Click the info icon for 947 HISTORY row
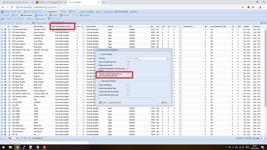Viewport: 267px width, 150px height. tap(5, 102)
